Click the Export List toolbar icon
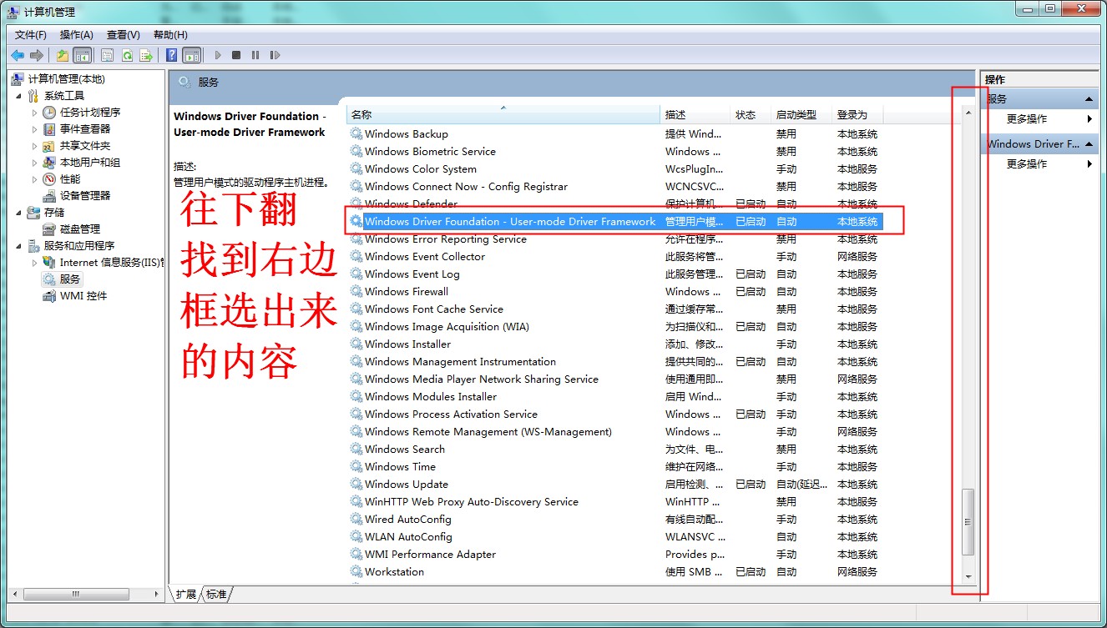Viewport: 1107px width, 628px height. (146, 55)
